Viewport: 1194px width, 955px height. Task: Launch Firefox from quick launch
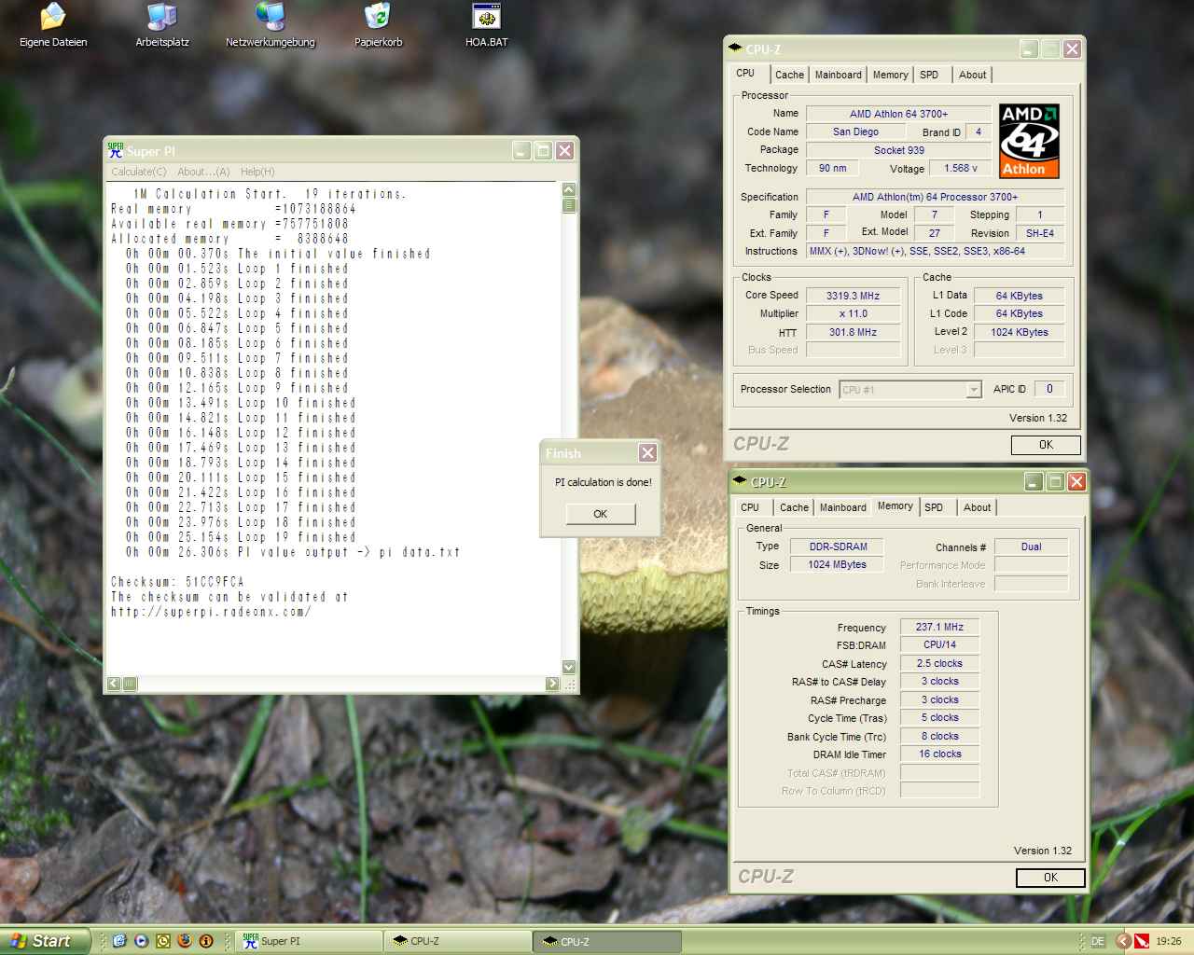184,941
